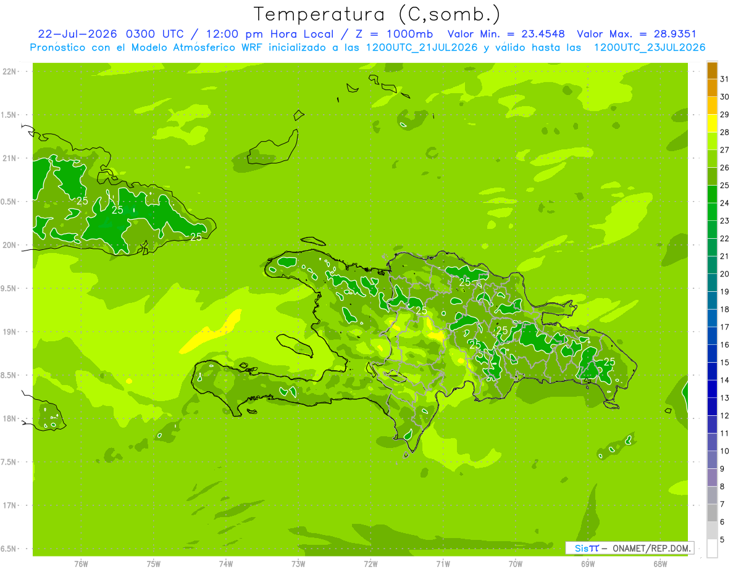Click the '72W' longitude axis label
Screen dimensions: 741x572
[371, 563]
